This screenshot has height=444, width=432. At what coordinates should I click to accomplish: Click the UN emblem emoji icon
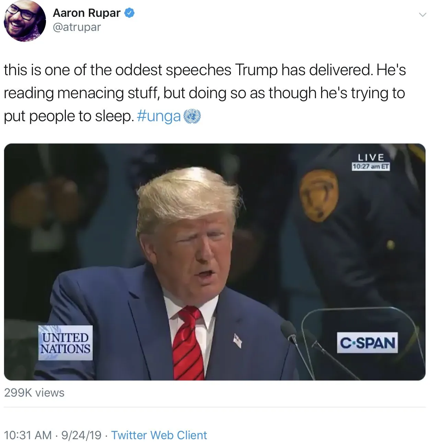tap(192, 116)
